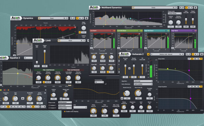The image size is (204, 126).
Task: Open Multiband Dynamics plugin menu icon
Action: pyautogui.click(x=195, y=8)
